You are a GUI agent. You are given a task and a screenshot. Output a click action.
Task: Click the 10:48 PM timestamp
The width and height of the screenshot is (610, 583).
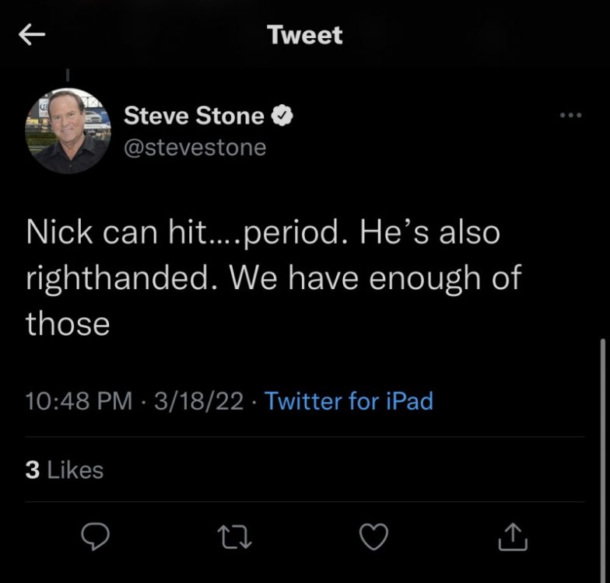click(79, 401)
